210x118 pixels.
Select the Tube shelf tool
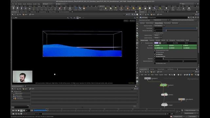(x=22, y=9)
